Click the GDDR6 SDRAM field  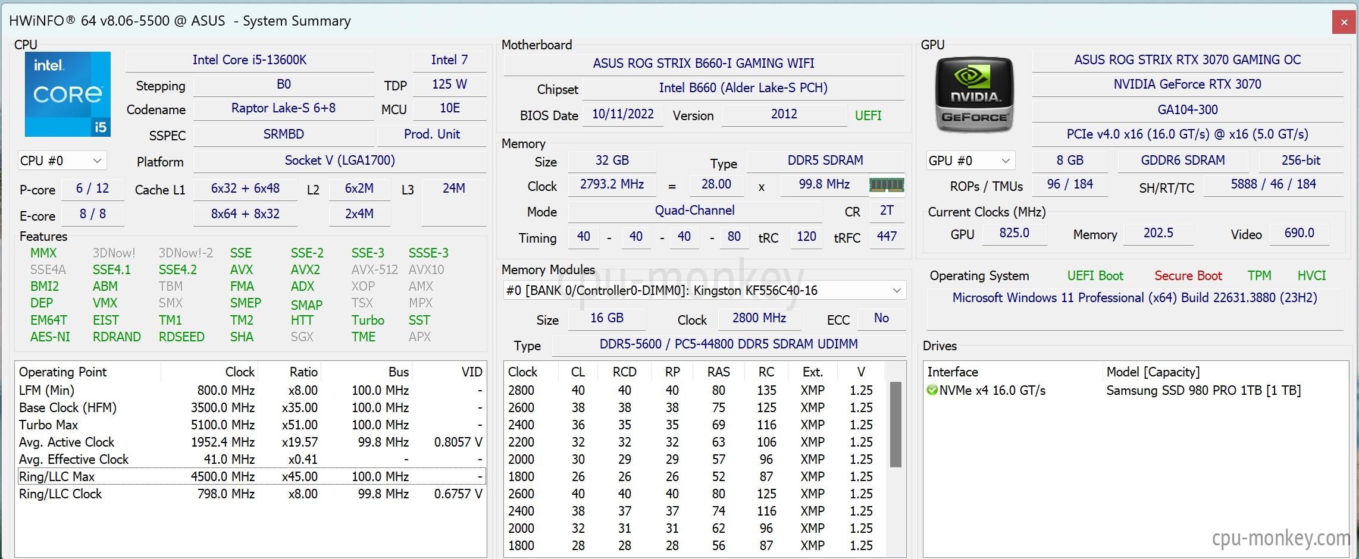point(1183,161)
